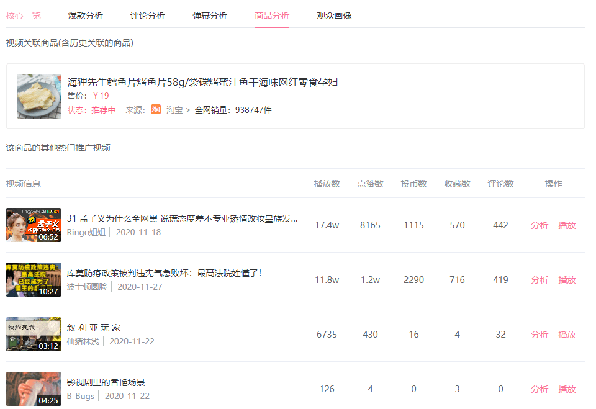Screen dimensions: 596x409
Task: Select the 评论分析 tab
Action: point(148,16)
